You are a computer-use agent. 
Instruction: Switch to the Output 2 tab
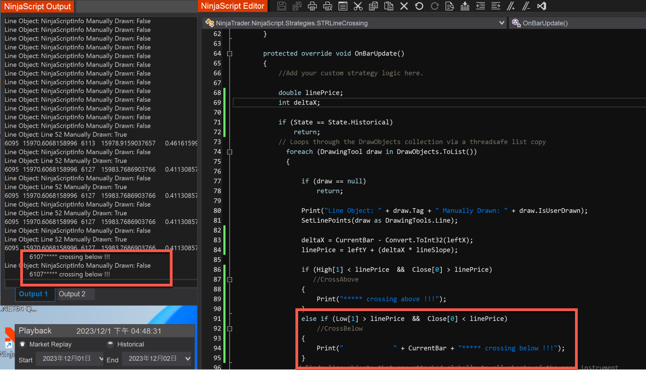click(x=72, y=294)
